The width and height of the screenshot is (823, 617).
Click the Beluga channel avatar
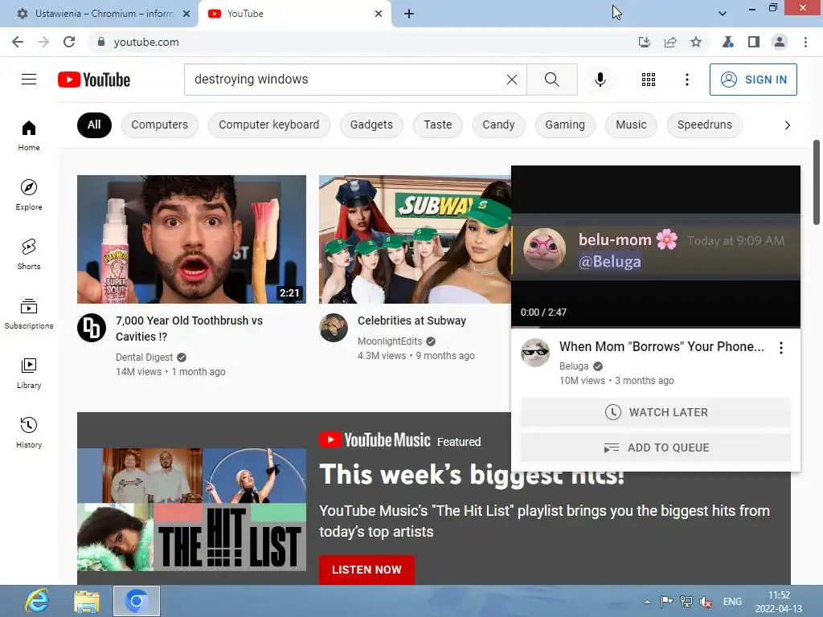(x=534, y=352)
